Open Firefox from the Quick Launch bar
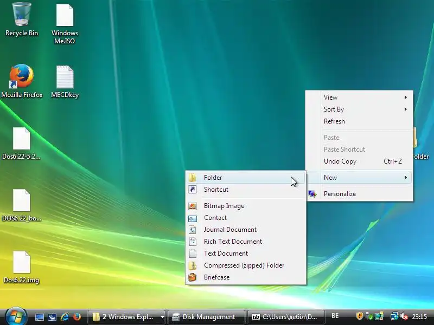Screen dimensions: 434x325 point(76,317)
